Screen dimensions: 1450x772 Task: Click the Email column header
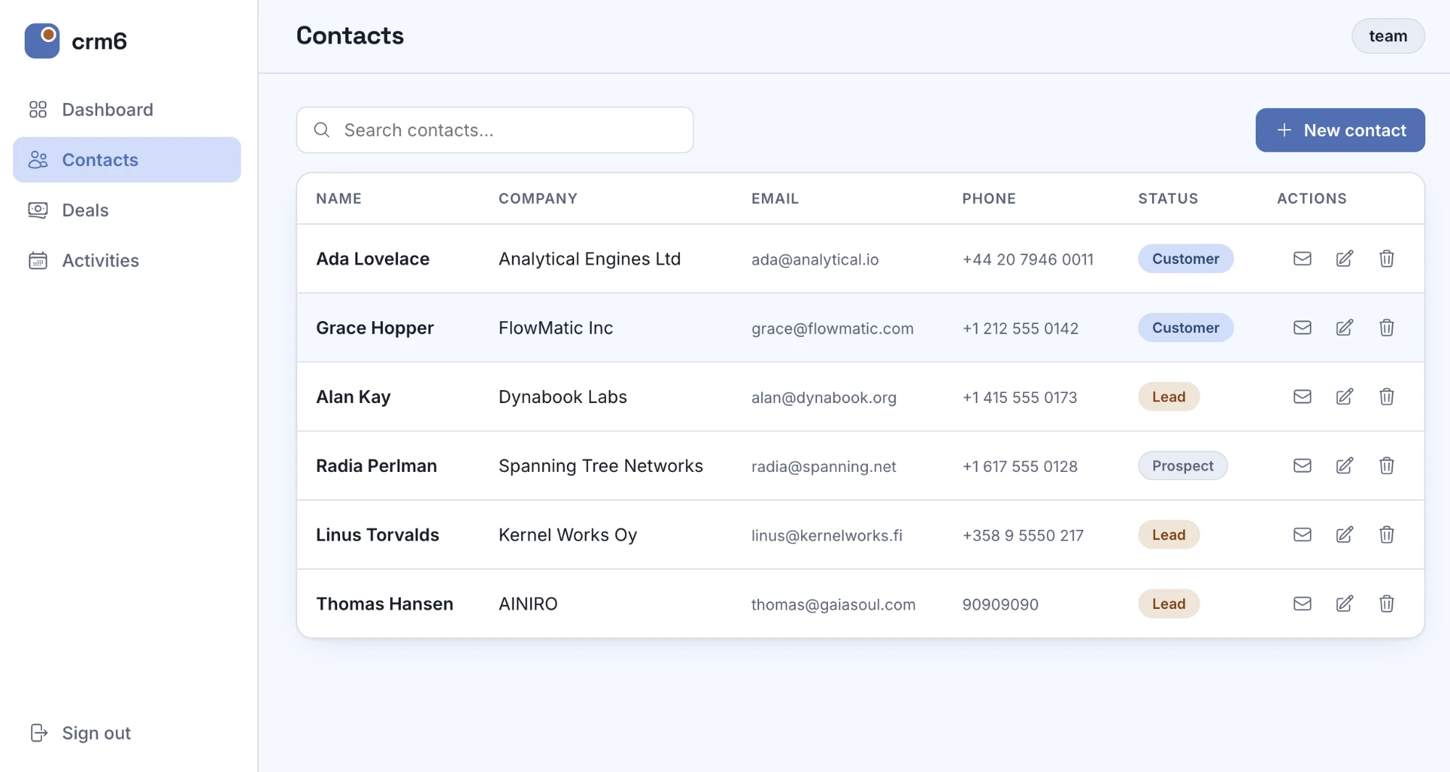[x=775, y=199]
